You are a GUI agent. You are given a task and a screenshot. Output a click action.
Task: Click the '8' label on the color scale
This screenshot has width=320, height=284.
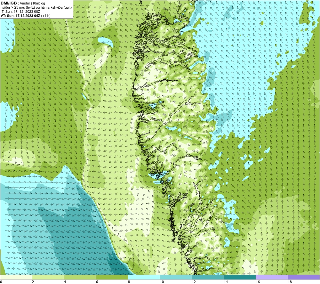point(129,282)
